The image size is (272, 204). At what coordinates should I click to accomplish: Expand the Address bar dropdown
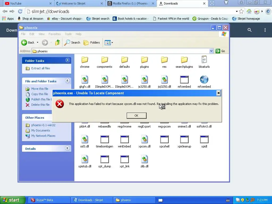click(211, 51)
